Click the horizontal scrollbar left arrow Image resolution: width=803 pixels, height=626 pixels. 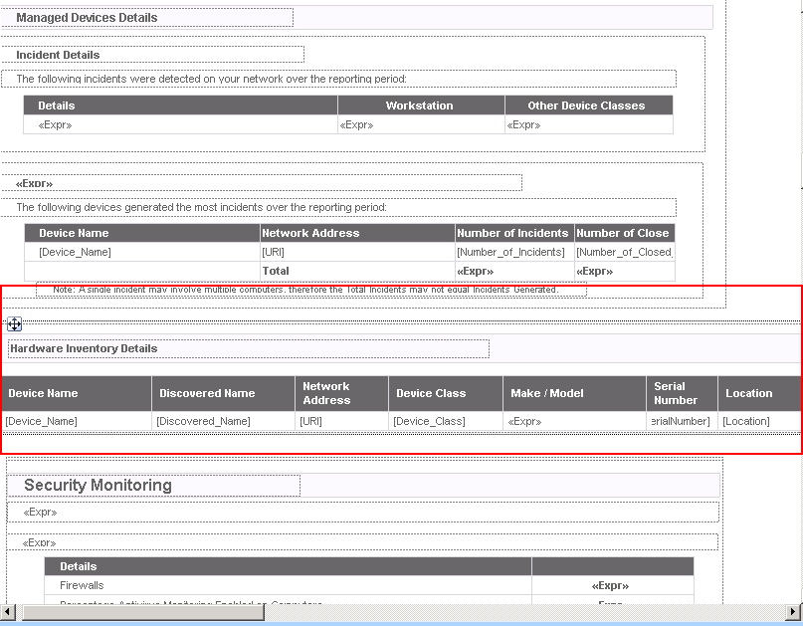[7, 612]
